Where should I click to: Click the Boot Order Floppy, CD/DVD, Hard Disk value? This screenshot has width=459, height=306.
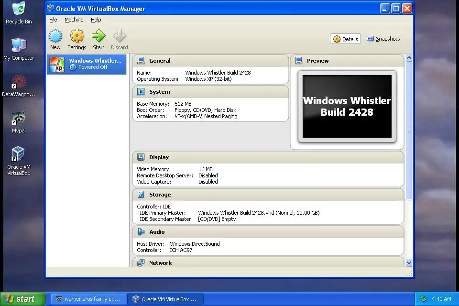click(x=205, y=110)
